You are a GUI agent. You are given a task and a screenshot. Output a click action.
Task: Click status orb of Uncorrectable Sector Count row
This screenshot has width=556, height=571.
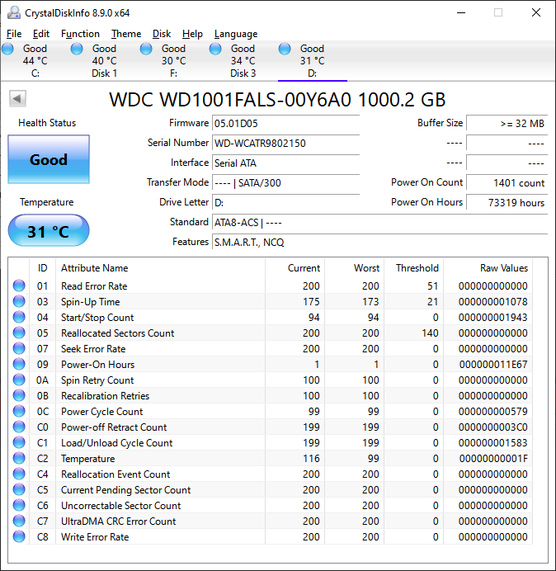19,505
